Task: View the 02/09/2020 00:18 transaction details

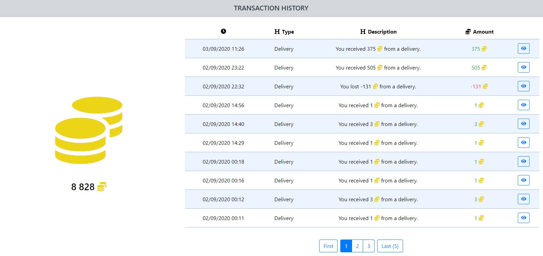Action: click(x=523, y=162)
